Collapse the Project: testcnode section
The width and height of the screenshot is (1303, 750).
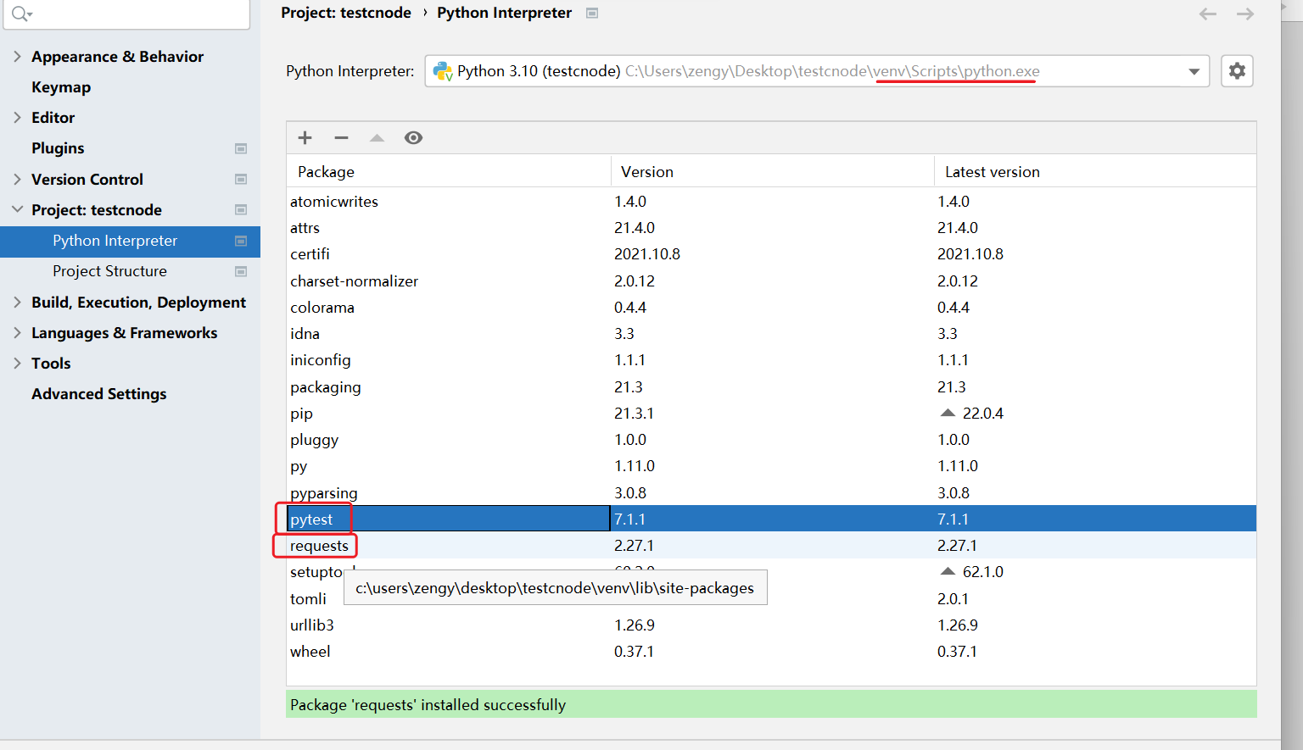click(x=17, y=209)
